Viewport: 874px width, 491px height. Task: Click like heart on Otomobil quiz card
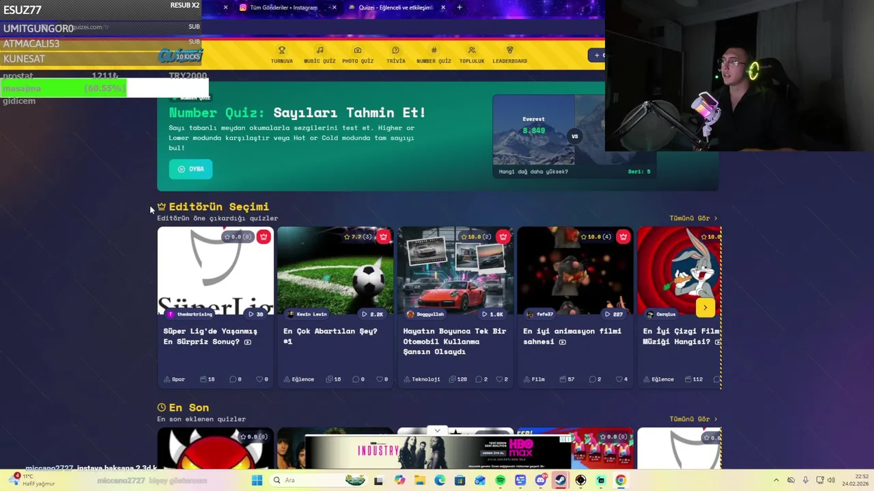pos(499,379)
